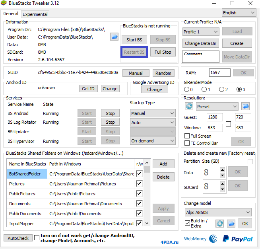
Task: Expand BS Android startup type dropdown
Action: point(153,113)
